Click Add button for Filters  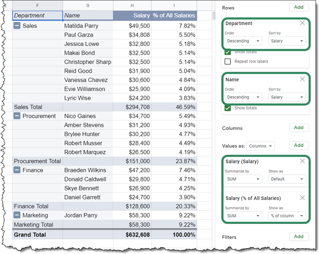pyautogui.click(x=298, y=237)
